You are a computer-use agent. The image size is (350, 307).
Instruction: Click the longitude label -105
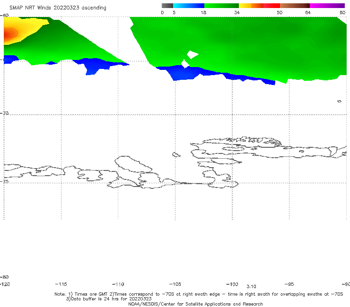pos(175,284)
